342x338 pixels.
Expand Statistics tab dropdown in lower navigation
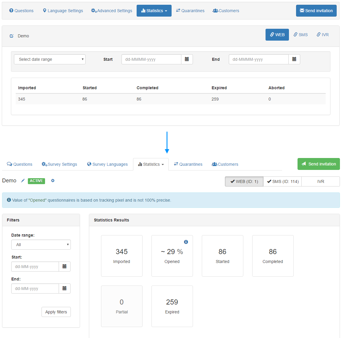click(151, 164)
